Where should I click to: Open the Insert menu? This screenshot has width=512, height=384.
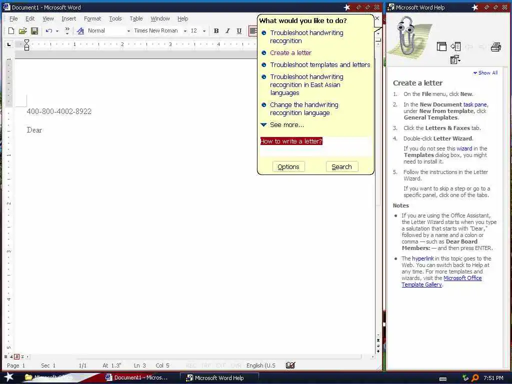[x=68, y=18]
